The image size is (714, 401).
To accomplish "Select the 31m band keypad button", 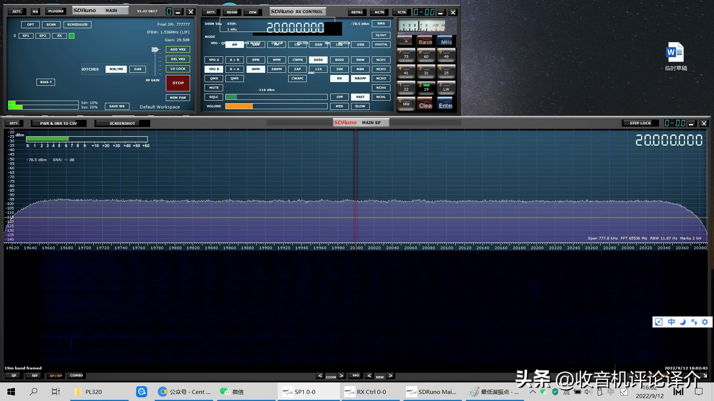I will coord(426,71).
